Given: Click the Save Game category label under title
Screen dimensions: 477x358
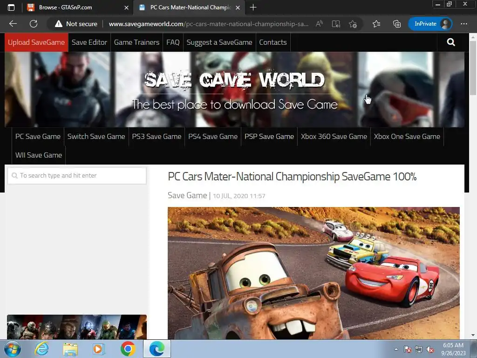Looking at the screenshot, I should [187, 195].
